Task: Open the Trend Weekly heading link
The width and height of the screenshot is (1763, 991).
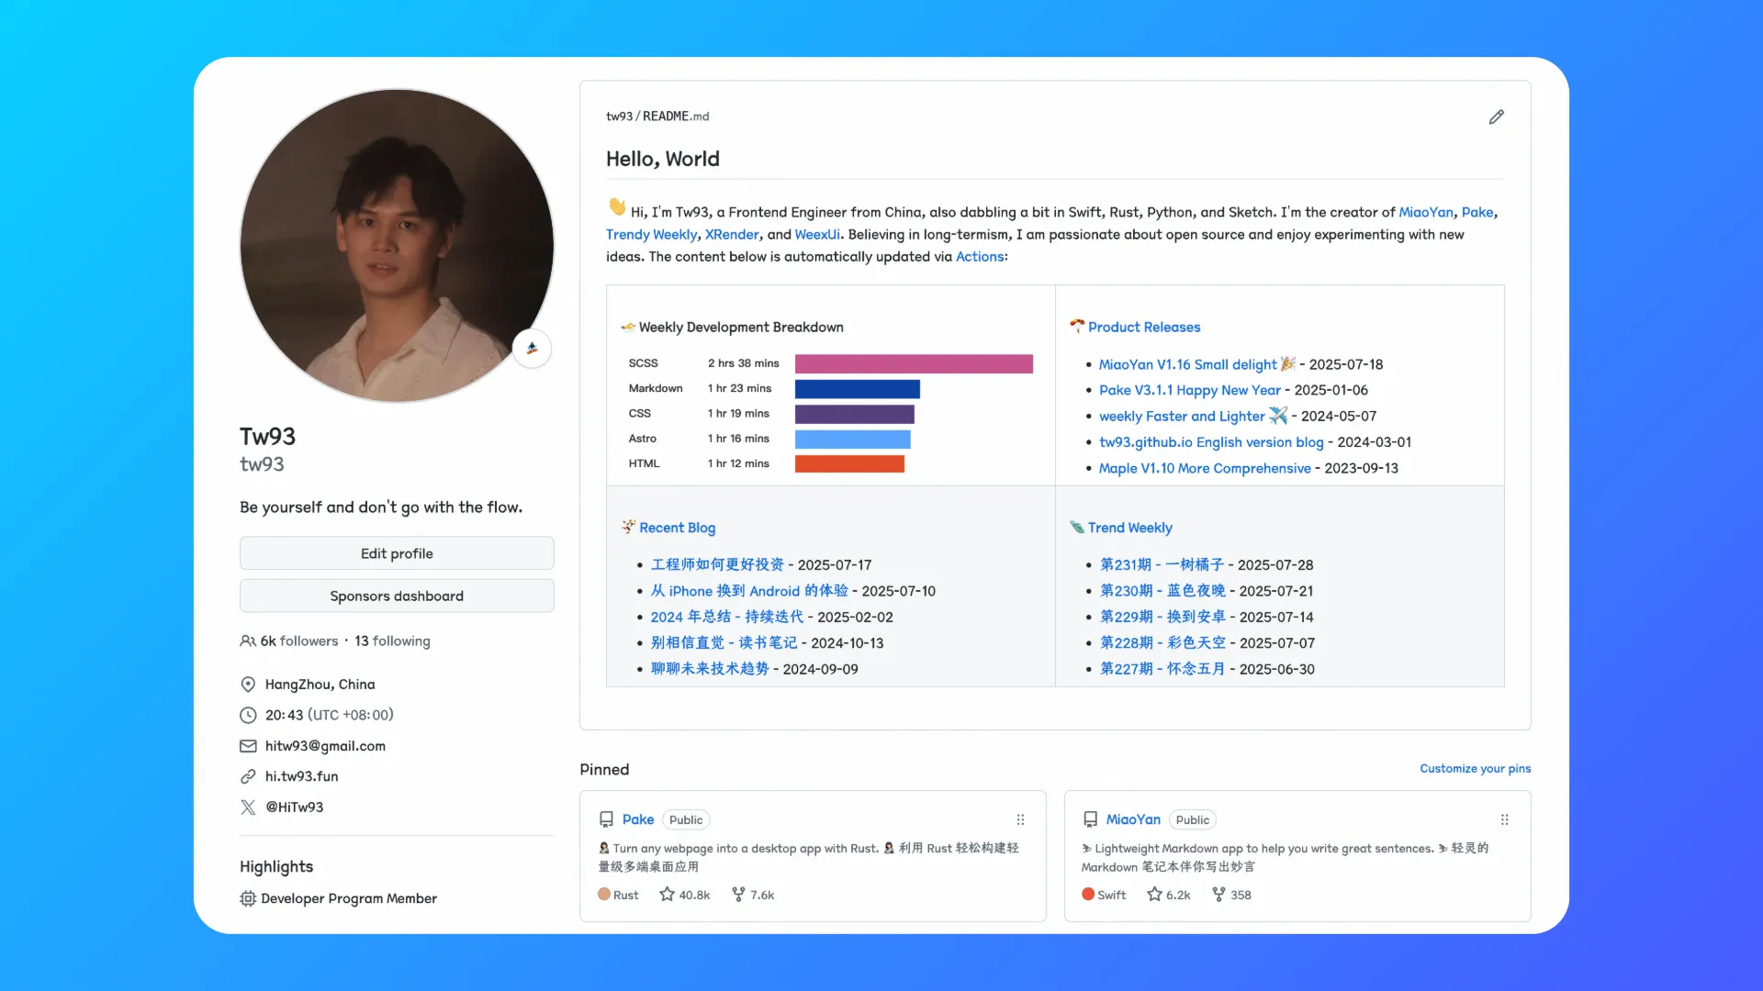Action: click(x=1129, y=528)
